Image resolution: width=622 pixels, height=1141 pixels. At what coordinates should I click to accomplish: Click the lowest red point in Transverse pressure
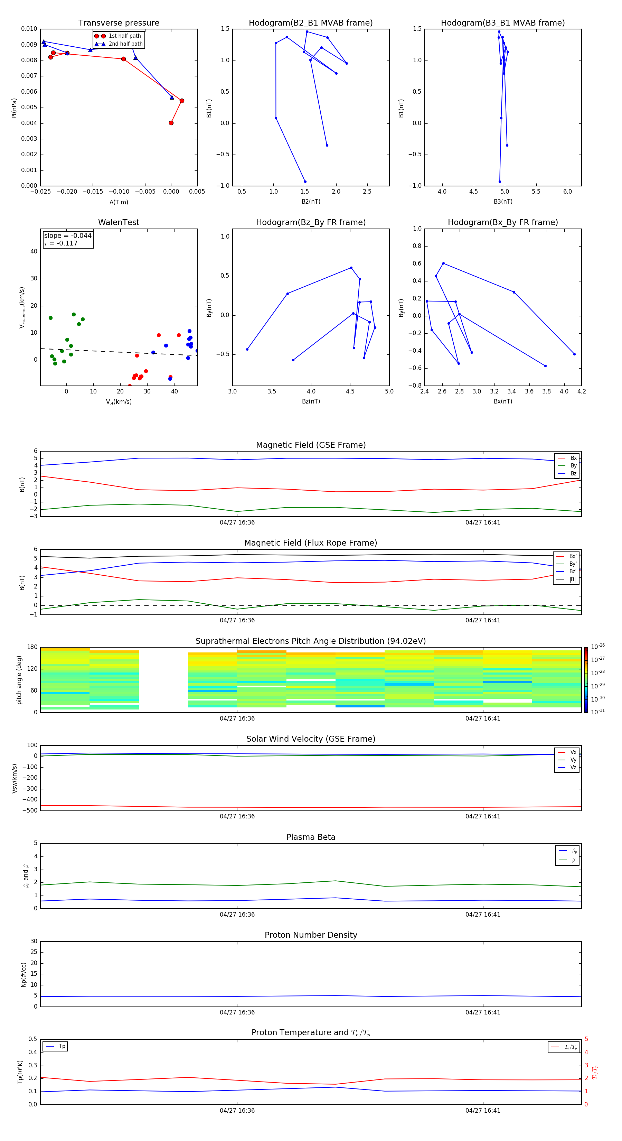click(171, 123)
